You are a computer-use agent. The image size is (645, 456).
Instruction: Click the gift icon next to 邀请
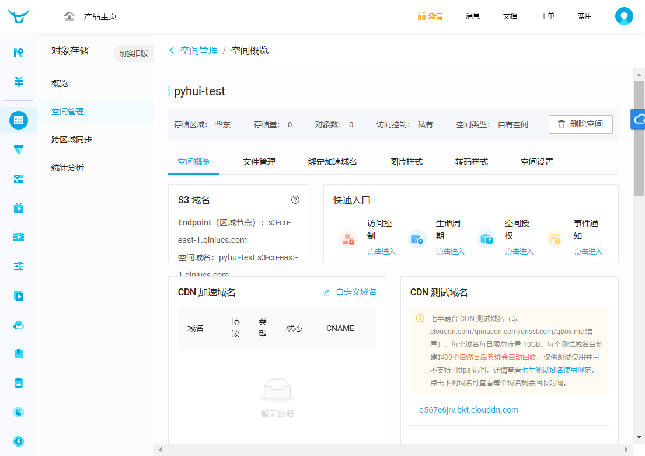click(x=421, y=16)
